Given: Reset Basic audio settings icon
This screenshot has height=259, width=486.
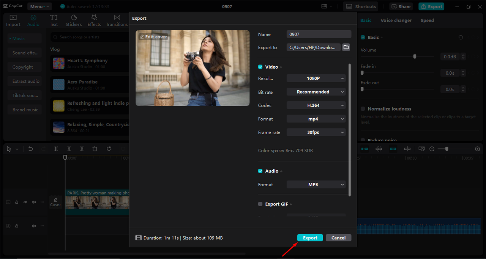Looking at the screenshot, I should 461,38.
